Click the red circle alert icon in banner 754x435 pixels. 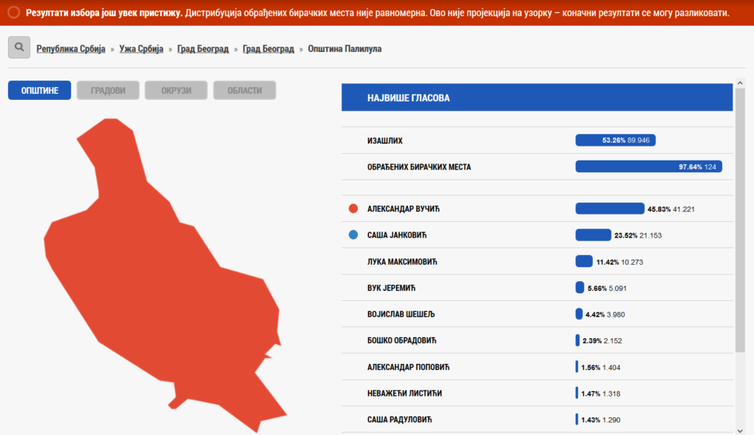click(13, 13)
